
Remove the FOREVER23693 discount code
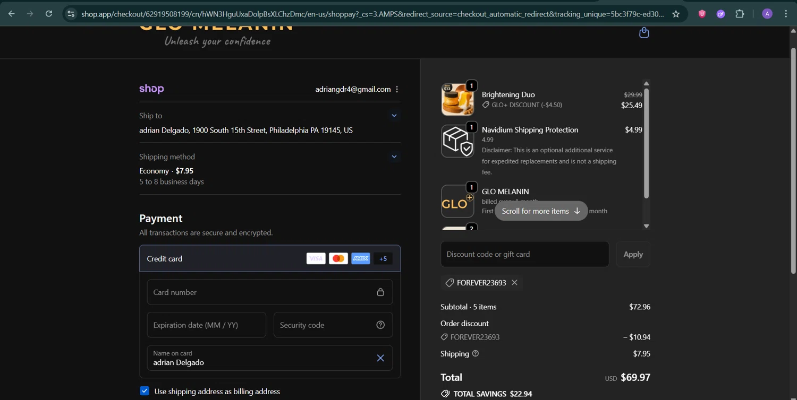point(514,283)
